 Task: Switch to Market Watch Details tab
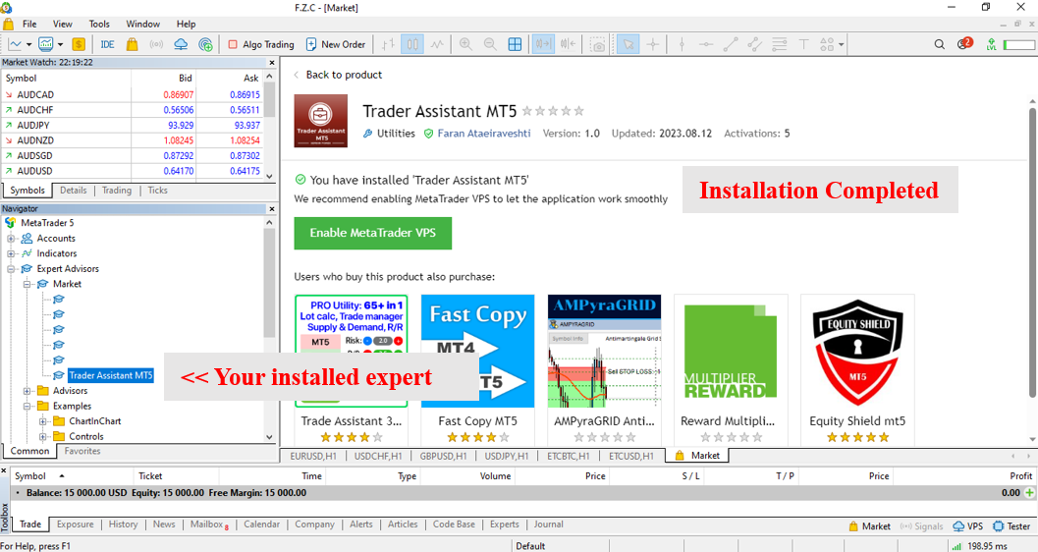point(73,190)
